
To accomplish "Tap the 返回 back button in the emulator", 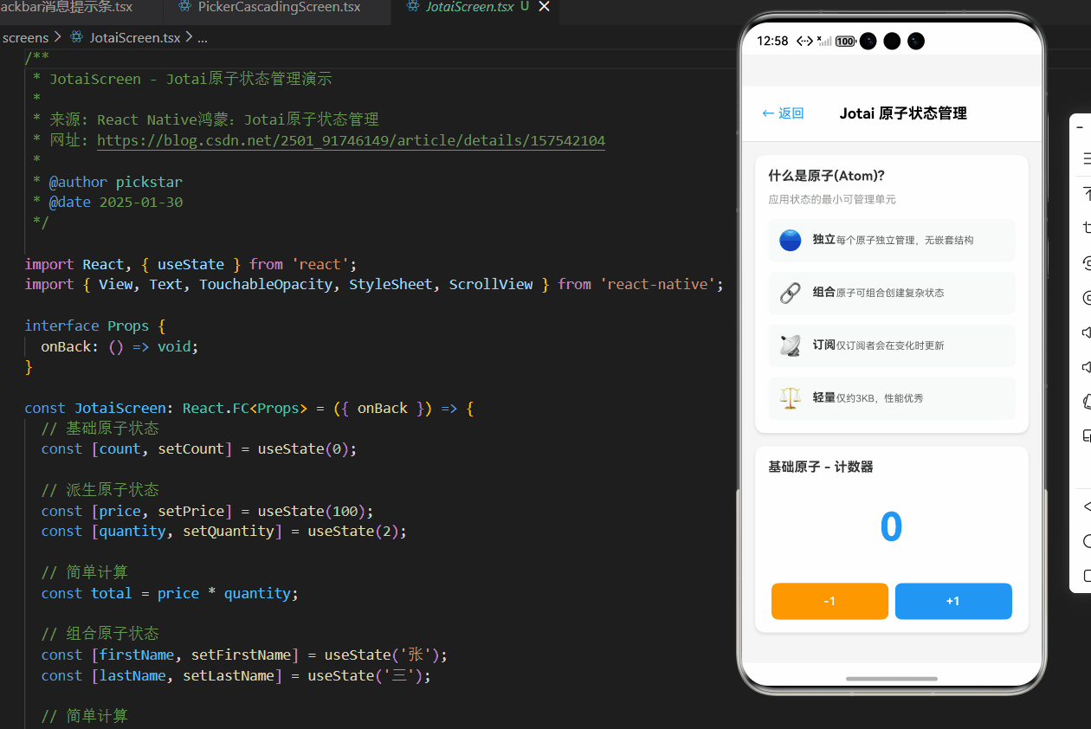I will [783, 113].
